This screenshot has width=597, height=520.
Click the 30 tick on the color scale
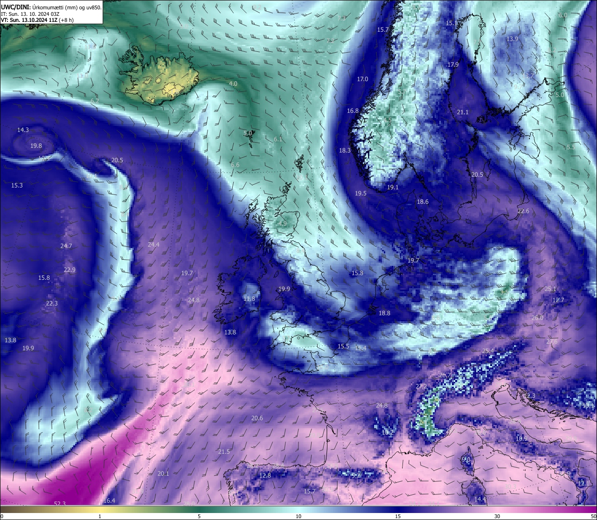pyautogui.click(x=497, y=516)
